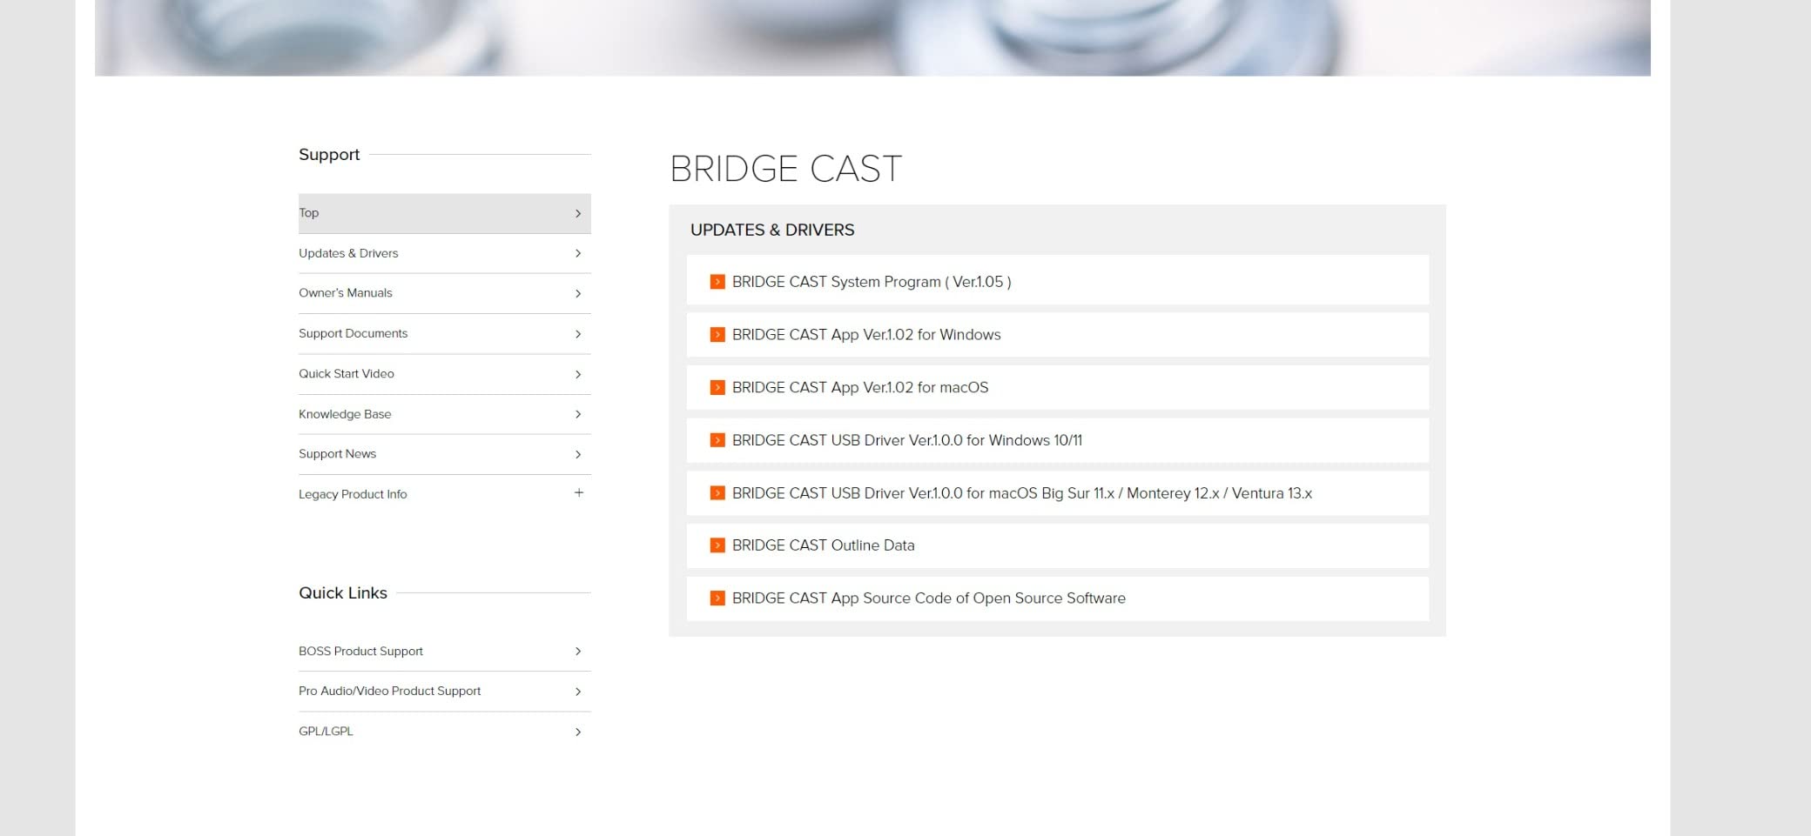Click orange arrow icon beside App Ver.1.02 for Windows

(717, 335)
